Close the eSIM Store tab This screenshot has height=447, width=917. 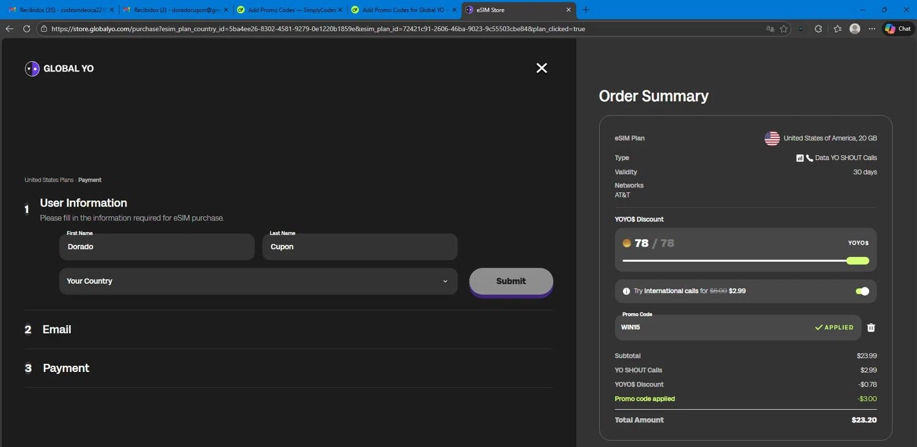(x=569, y=10)
